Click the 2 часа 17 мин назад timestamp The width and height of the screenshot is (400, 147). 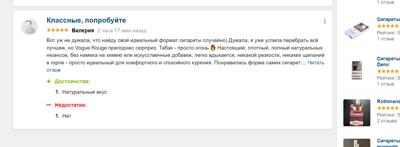(122, 30)
